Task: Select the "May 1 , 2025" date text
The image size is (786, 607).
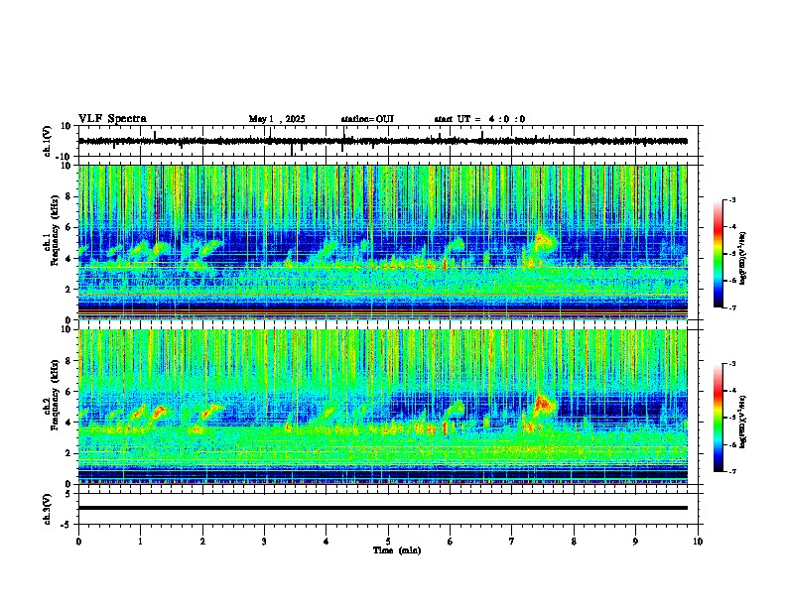Action: (x=277, y=119)
